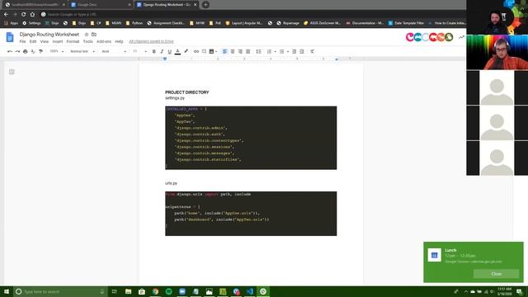Select the Django Routing Worksheet title field

tap(49, 35)
